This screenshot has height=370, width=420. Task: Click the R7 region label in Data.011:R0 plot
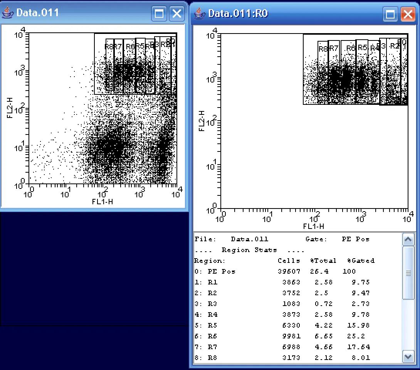tap(333, 49)
